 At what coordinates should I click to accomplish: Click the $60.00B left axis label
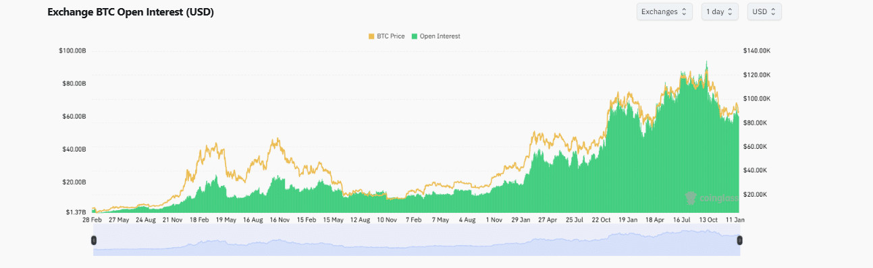[74, 116]
